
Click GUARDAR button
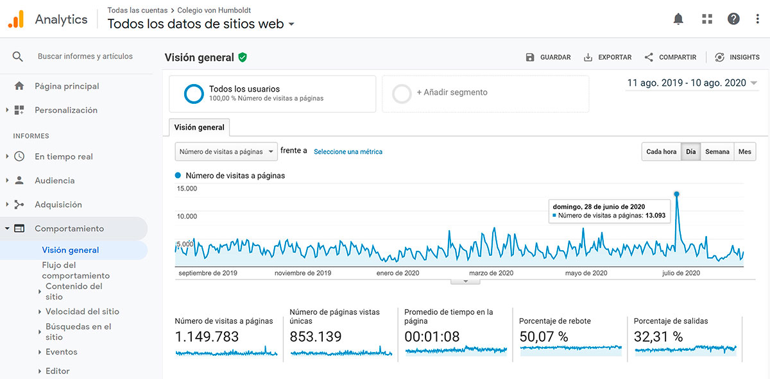click(548, 57)
